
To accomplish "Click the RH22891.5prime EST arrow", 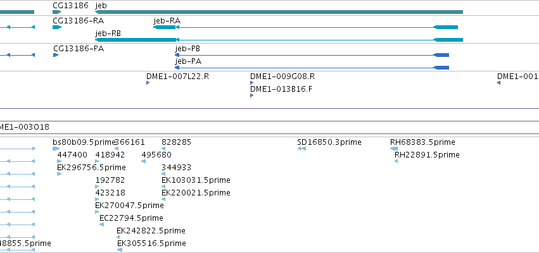I will (396, 161).
